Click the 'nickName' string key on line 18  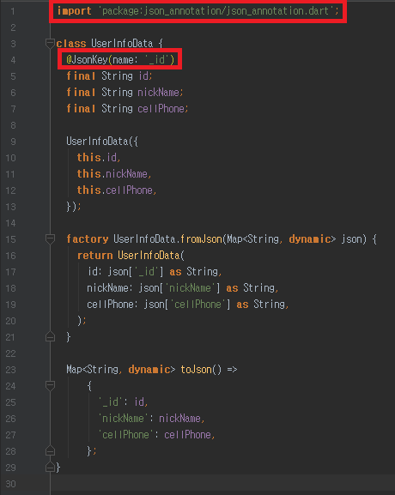[190, 288]
